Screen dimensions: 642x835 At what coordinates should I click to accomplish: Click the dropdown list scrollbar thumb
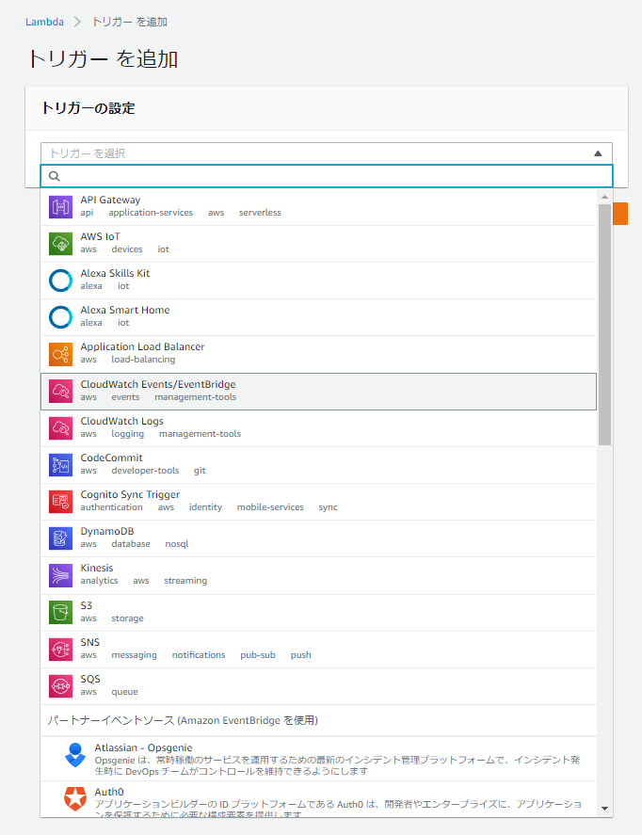(x=604, y=325)
